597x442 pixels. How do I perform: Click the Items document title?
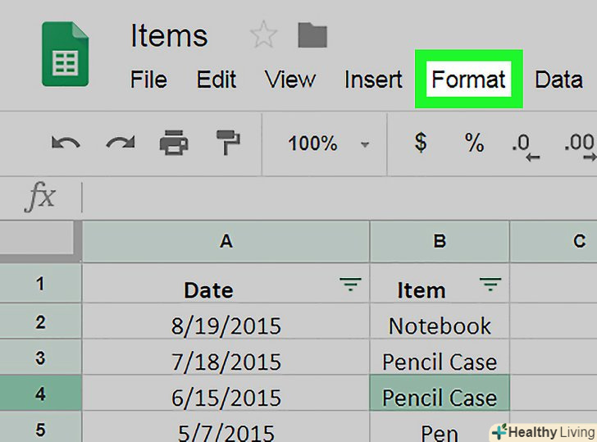tap(169, 36)
